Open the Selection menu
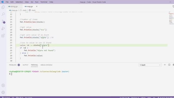The height and width of the screenshot is (98, 174). (x=19, y=2)
